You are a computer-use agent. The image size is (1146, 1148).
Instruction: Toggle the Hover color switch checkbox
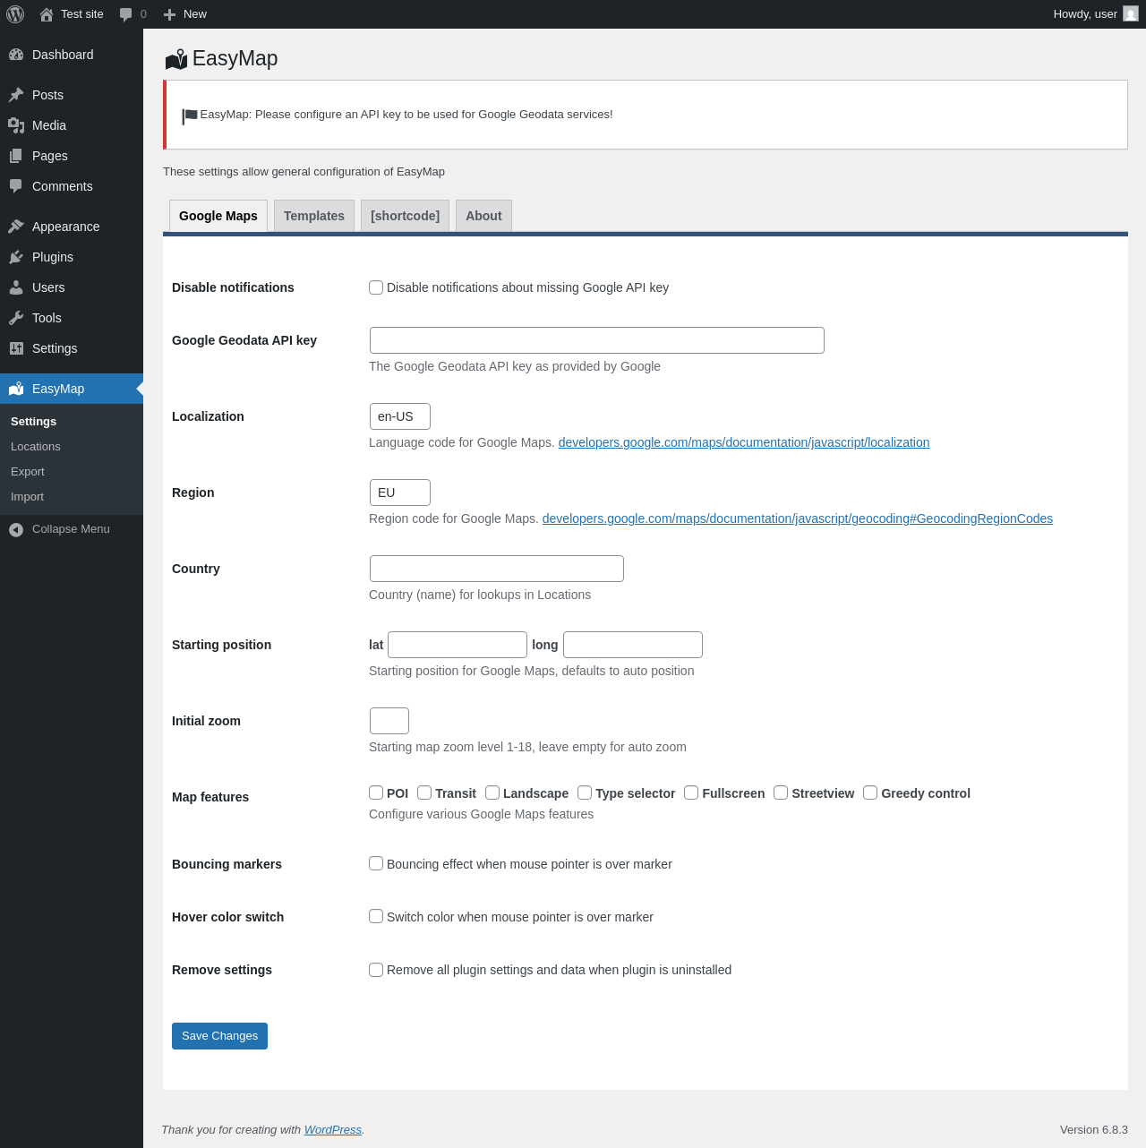coord(376,916)
